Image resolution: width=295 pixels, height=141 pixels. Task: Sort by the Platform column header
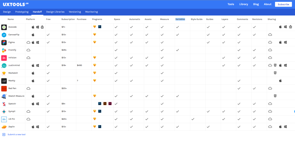[31, 20]
